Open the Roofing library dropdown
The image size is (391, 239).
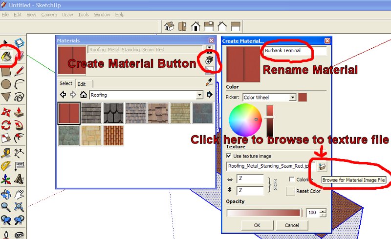tap(199, 95)
